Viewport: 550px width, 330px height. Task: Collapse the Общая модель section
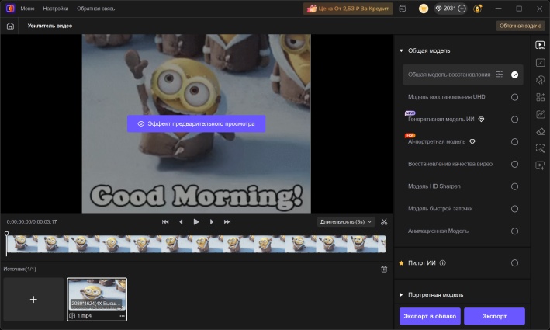pos(401,51)
